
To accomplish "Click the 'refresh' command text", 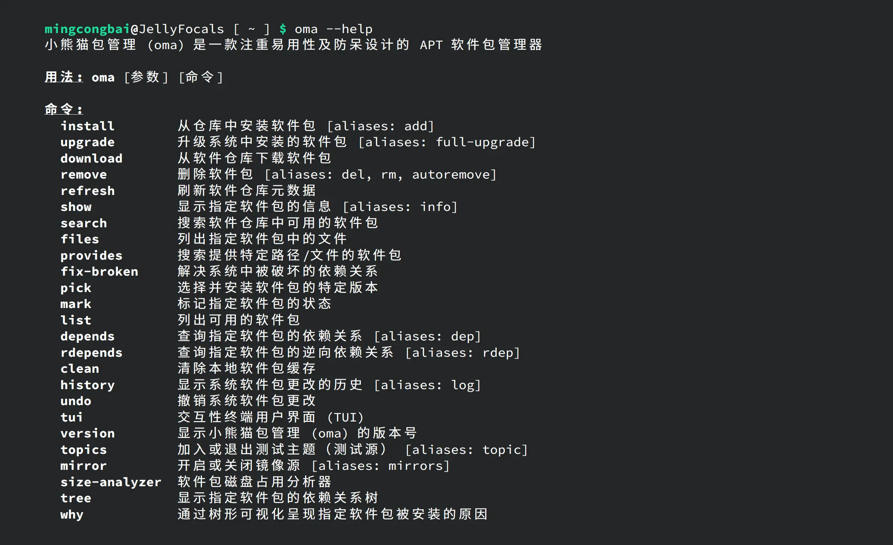I will tap(87, 191).
